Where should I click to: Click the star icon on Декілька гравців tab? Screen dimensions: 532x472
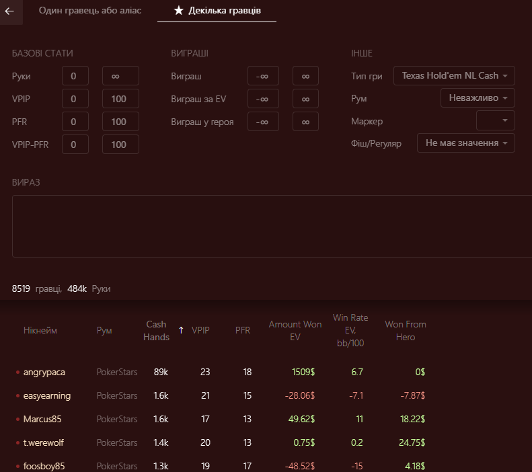tap(178, 10)
